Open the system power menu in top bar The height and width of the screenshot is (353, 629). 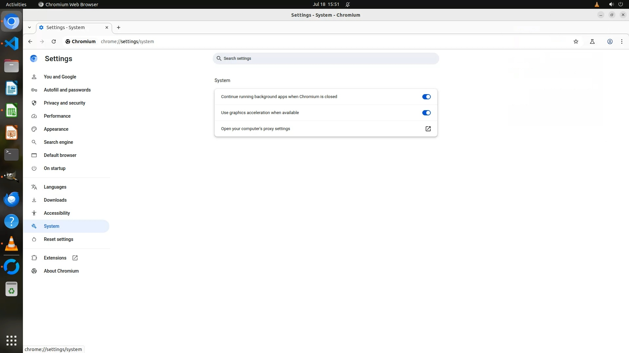point(620,4)
